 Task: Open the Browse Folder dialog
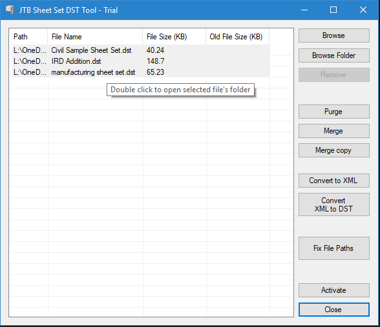click(333, 55)
